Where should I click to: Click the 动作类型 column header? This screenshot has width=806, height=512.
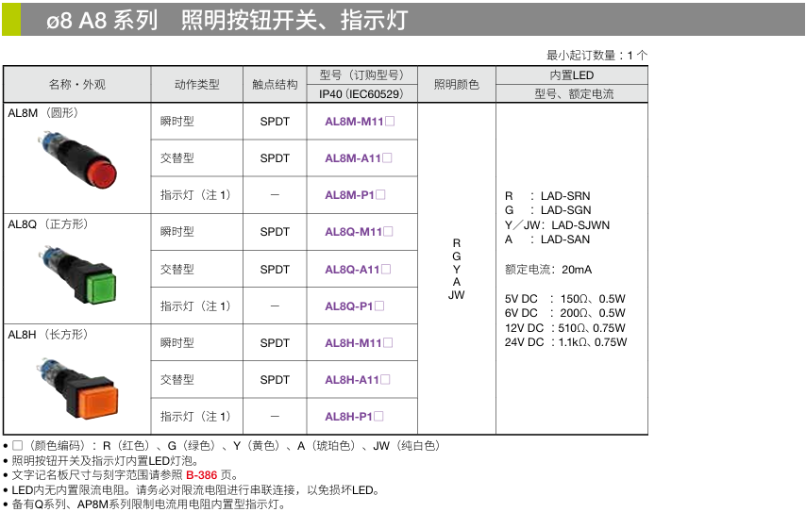(196, 84)
